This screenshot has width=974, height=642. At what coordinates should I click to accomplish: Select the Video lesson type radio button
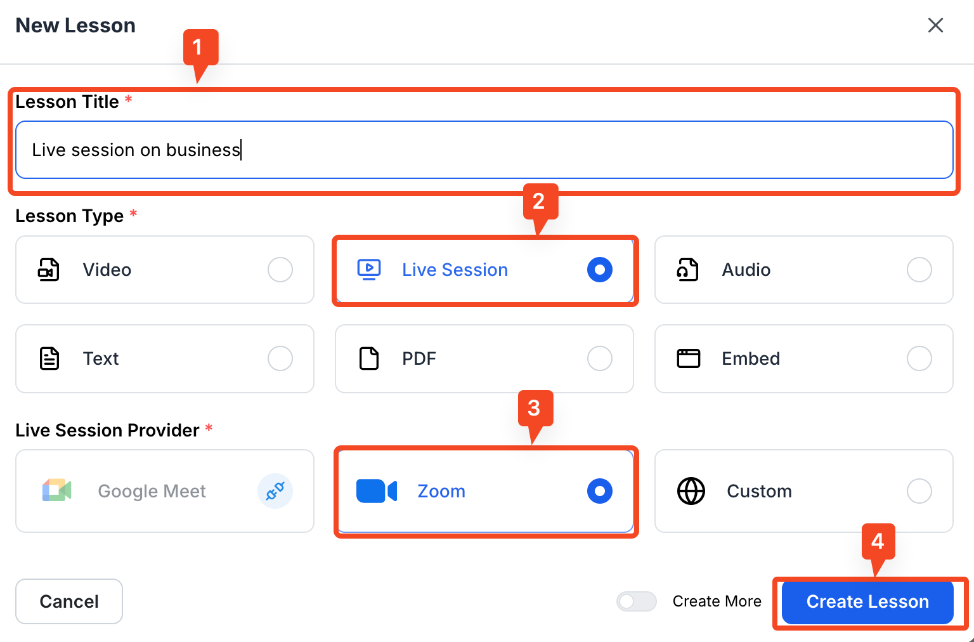280,270
